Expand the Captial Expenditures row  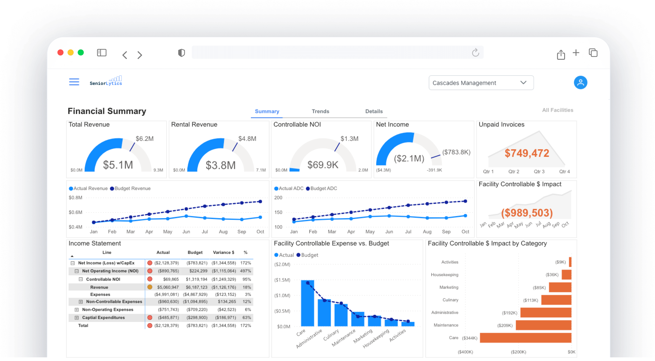coord(77,318)
